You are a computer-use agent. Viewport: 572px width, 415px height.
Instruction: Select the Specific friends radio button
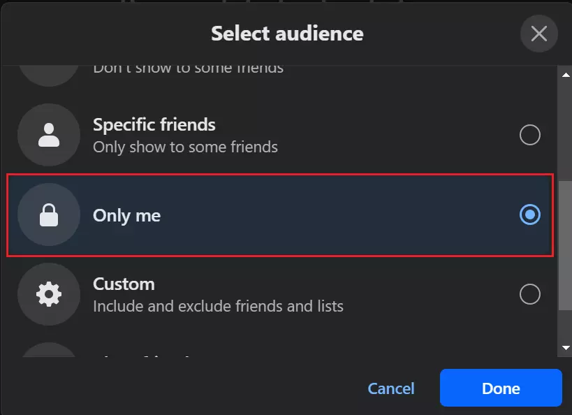pos(530,135)
